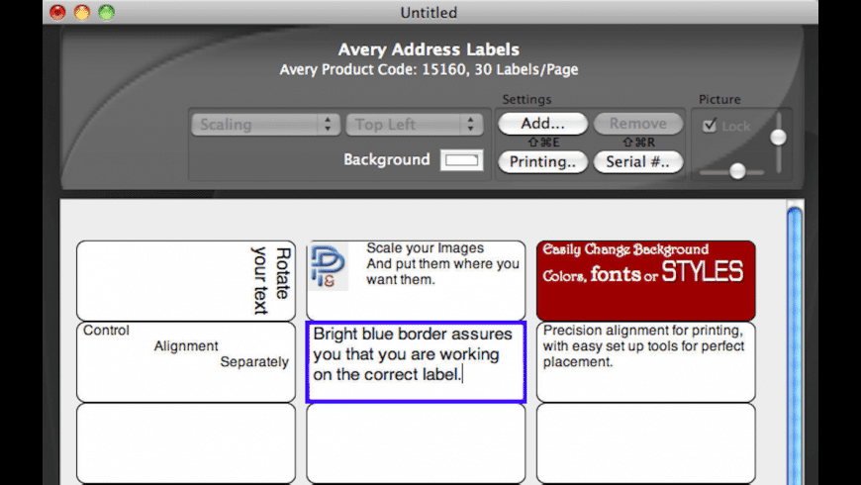Click the red close window button
861x485 pixels.
point(57,12)
